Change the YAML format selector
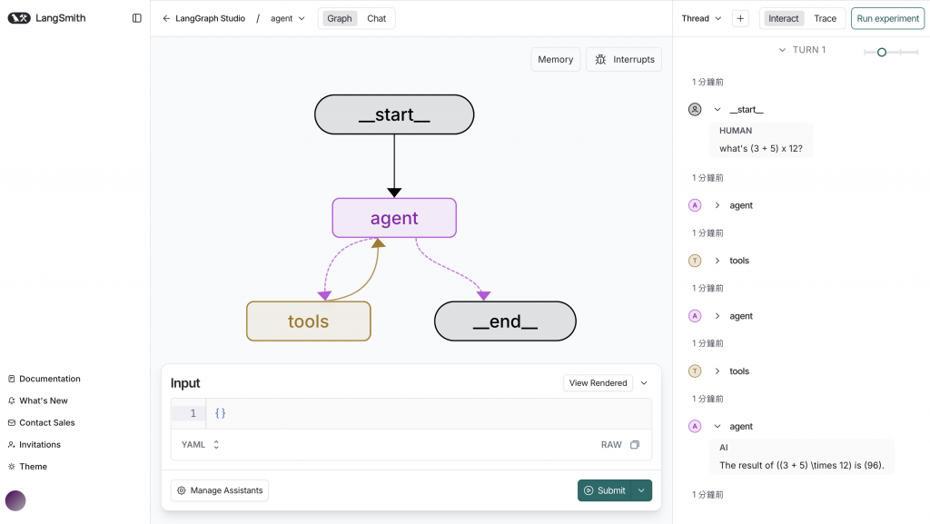The image size is (930, 524). pyautogui.click(x=201, y=445)
